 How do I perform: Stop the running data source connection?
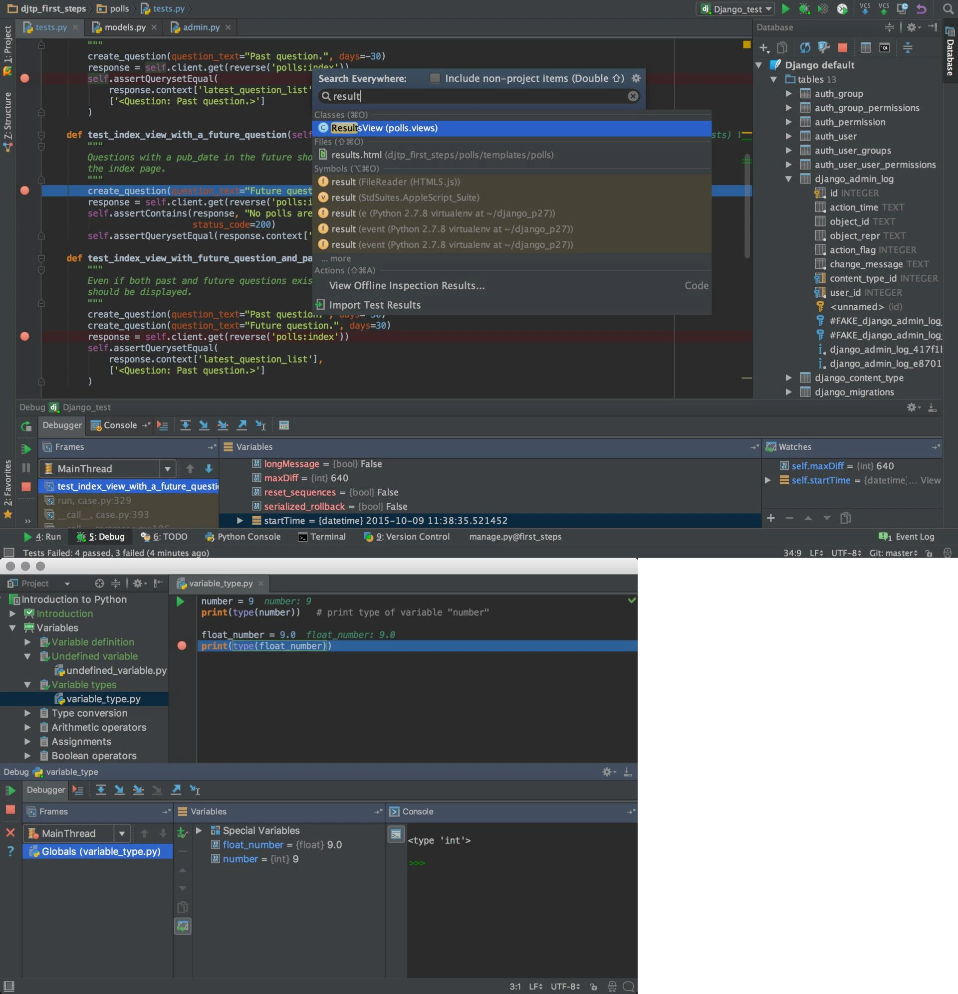(x=843, y=47)
